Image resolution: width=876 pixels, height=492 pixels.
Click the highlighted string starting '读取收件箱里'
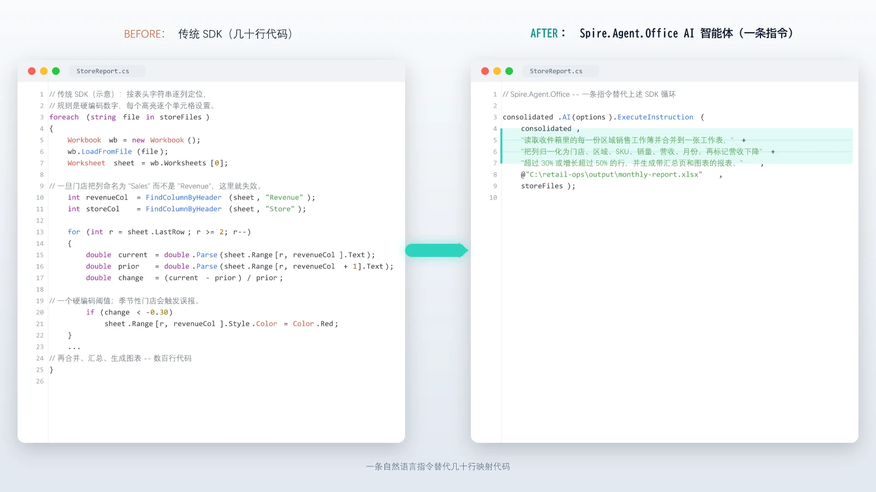point(627,140)
